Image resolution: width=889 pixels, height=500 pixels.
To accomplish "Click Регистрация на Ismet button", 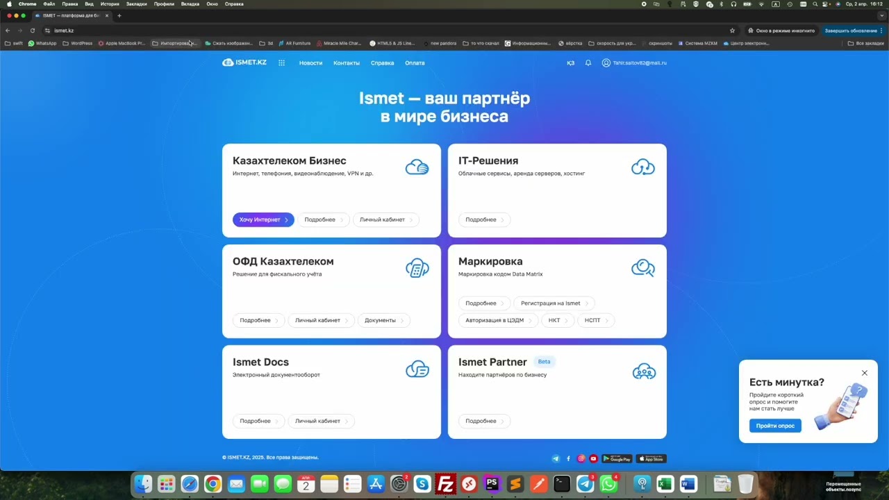I will tap(554, 303).
